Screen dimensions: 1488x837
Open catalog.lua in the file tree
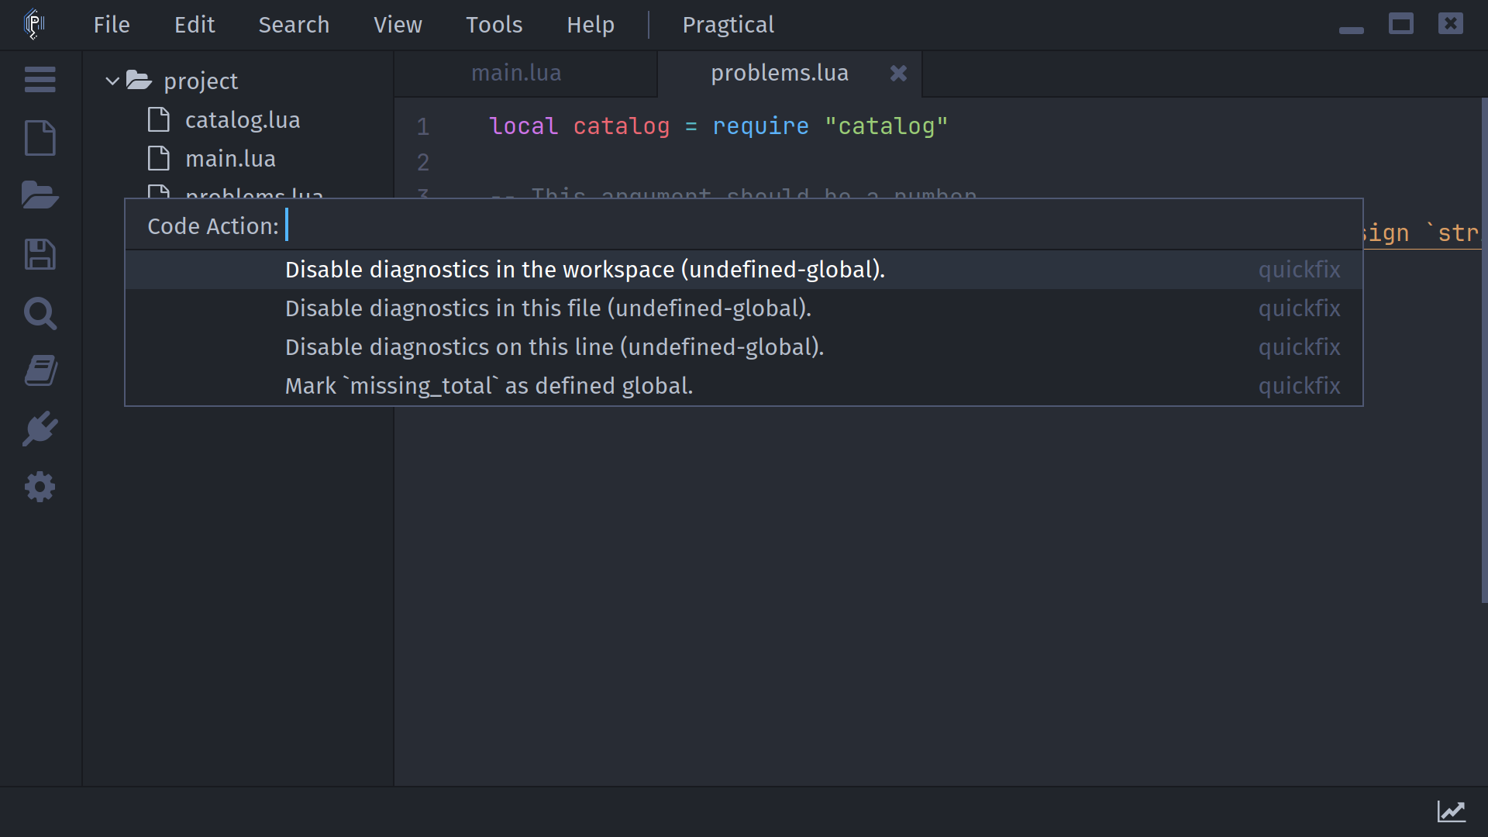point(243,120)
